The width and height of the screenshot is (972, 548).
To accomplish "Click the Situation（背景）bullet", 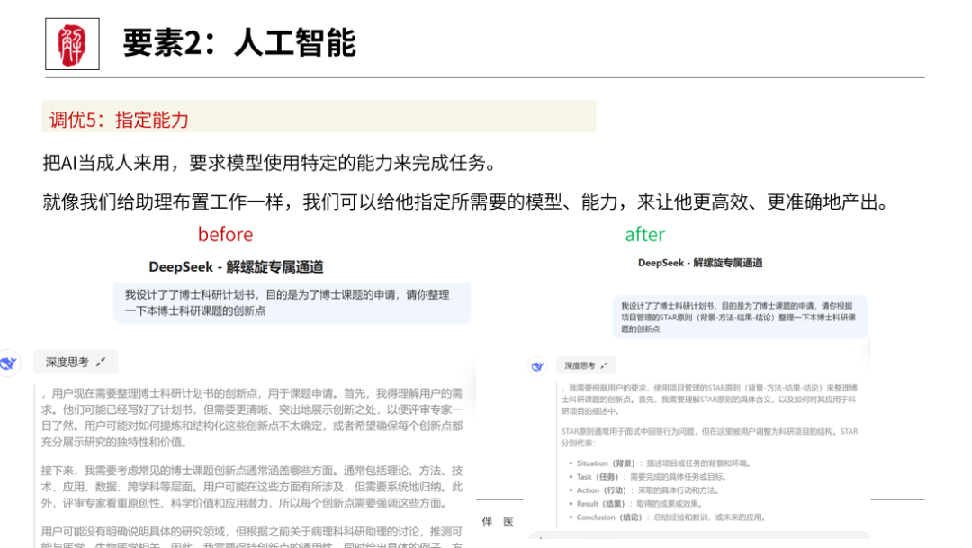I will tap(661, 463).
